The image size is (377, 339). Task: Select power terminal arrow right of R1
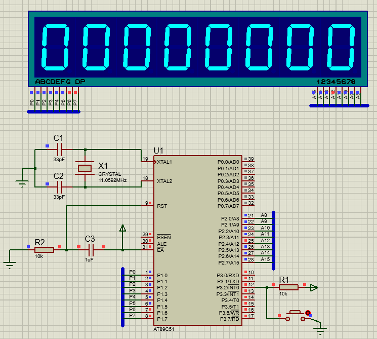click(x=314, y=287)
